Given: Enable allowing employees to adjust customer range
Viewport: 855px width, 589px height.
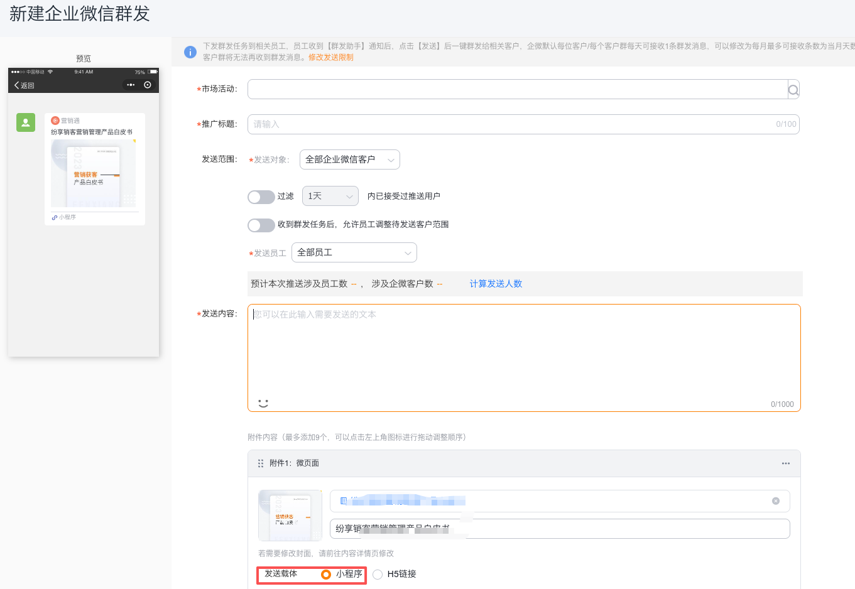Looking at the screenshot, I should (261, 225).
